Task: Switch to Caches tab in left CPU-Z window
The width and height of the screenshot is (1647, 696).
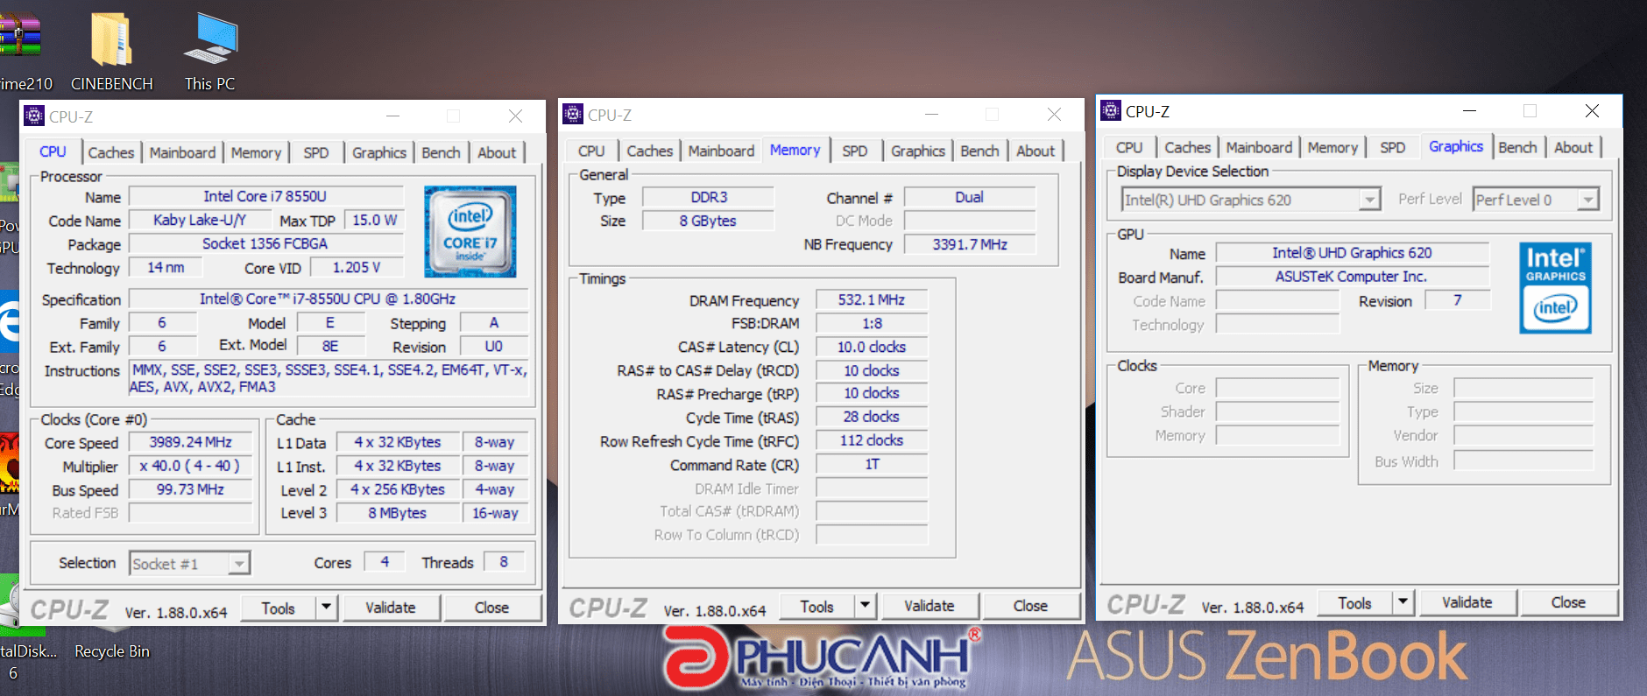Action: (111, 152)
